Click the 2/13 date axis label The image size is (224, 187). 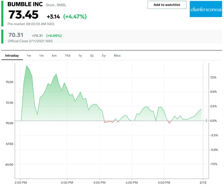203,183
